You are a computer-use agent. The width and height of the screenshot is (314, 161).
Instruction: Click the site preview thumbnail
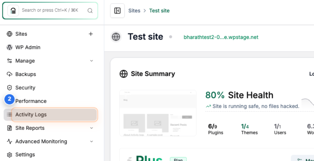coord(158,113)
